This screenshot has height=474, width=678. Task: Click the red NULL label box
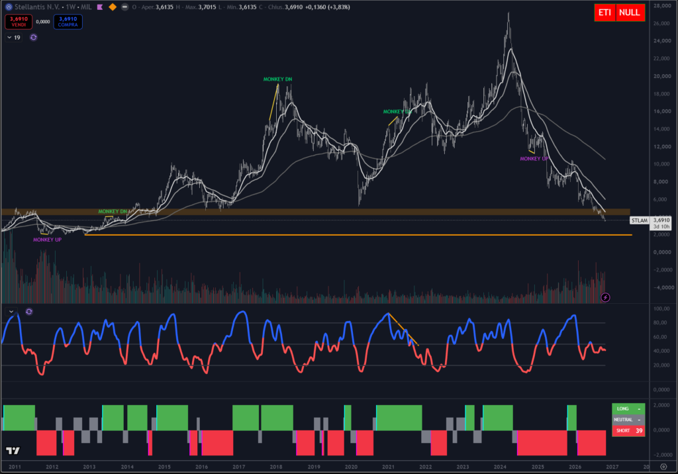pos(630,13)
